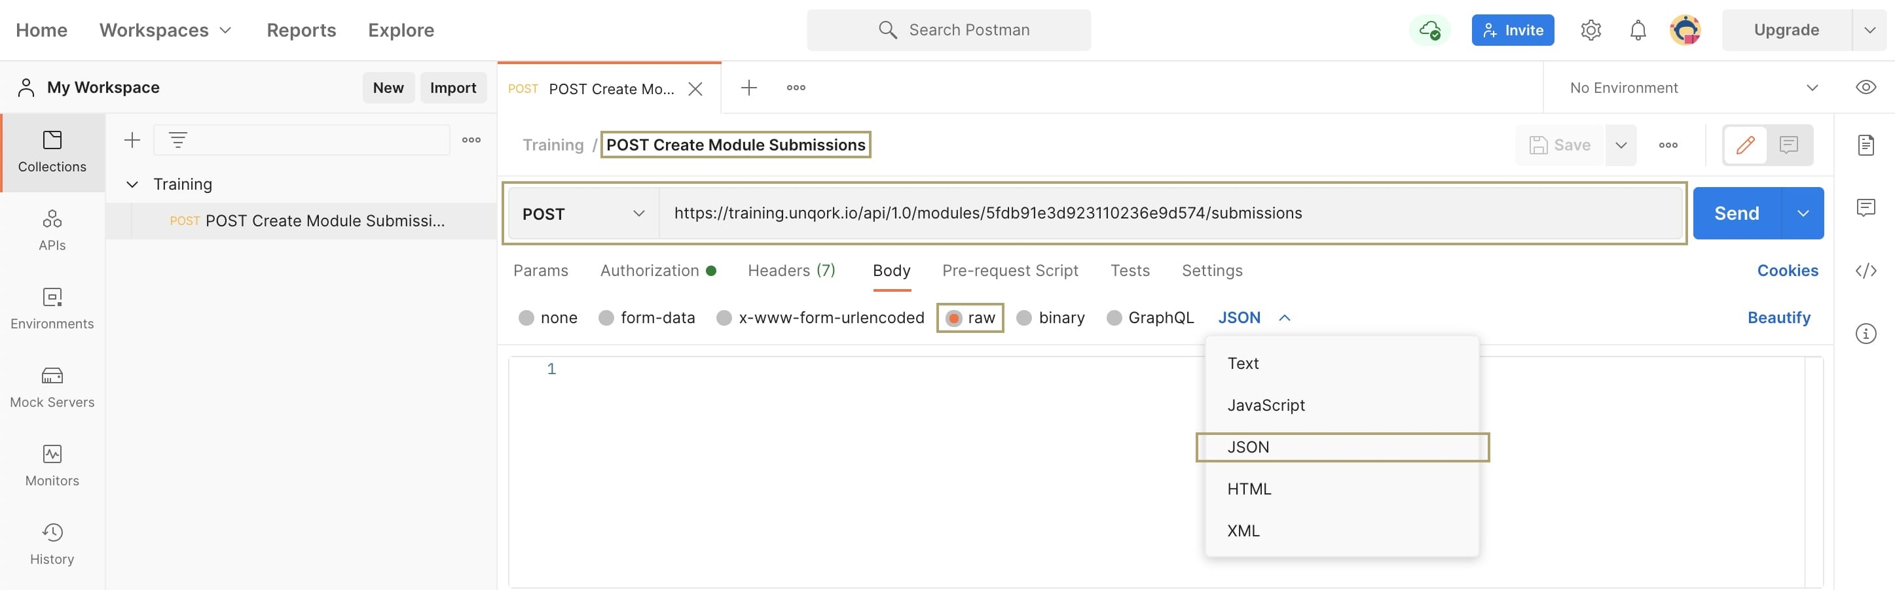Select the x-www-form-urlencoded radio button
Image resolution: width=1895 pixels, height=590 pixels.
click(x=725, y=317)
